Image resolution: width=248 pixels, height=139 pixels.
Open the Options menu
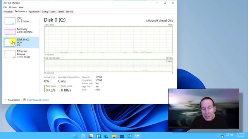pyautogui.click(x=13, y=7)
